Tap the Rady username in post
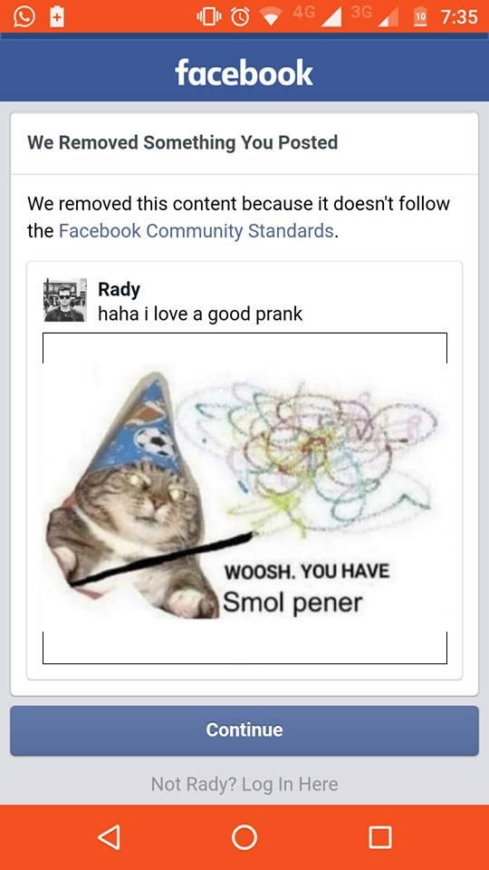The width and height of the screenshot is (489, 870). pos(119,289)
